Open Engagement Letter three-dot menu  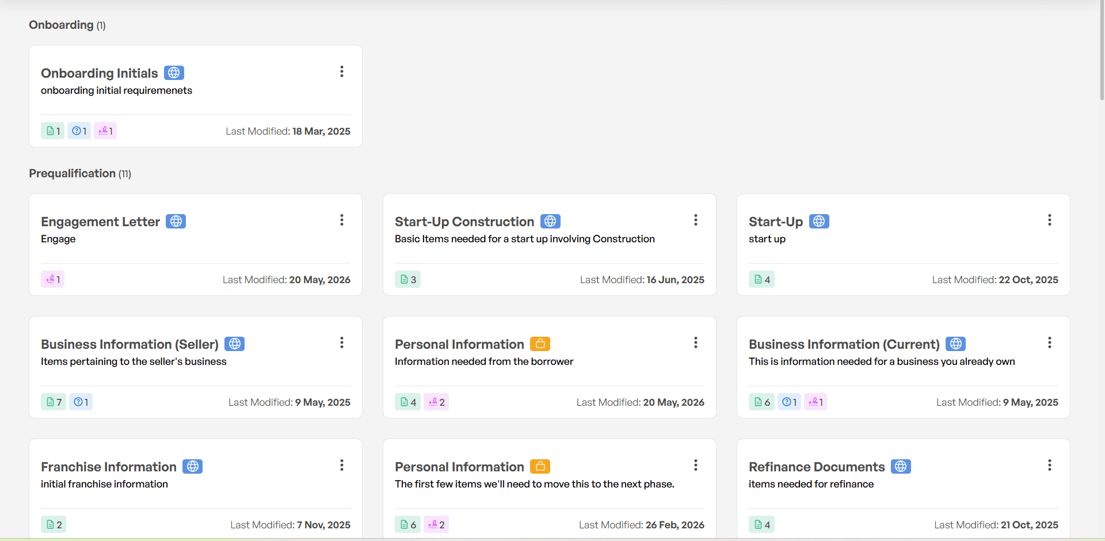(x=342, y=220)
